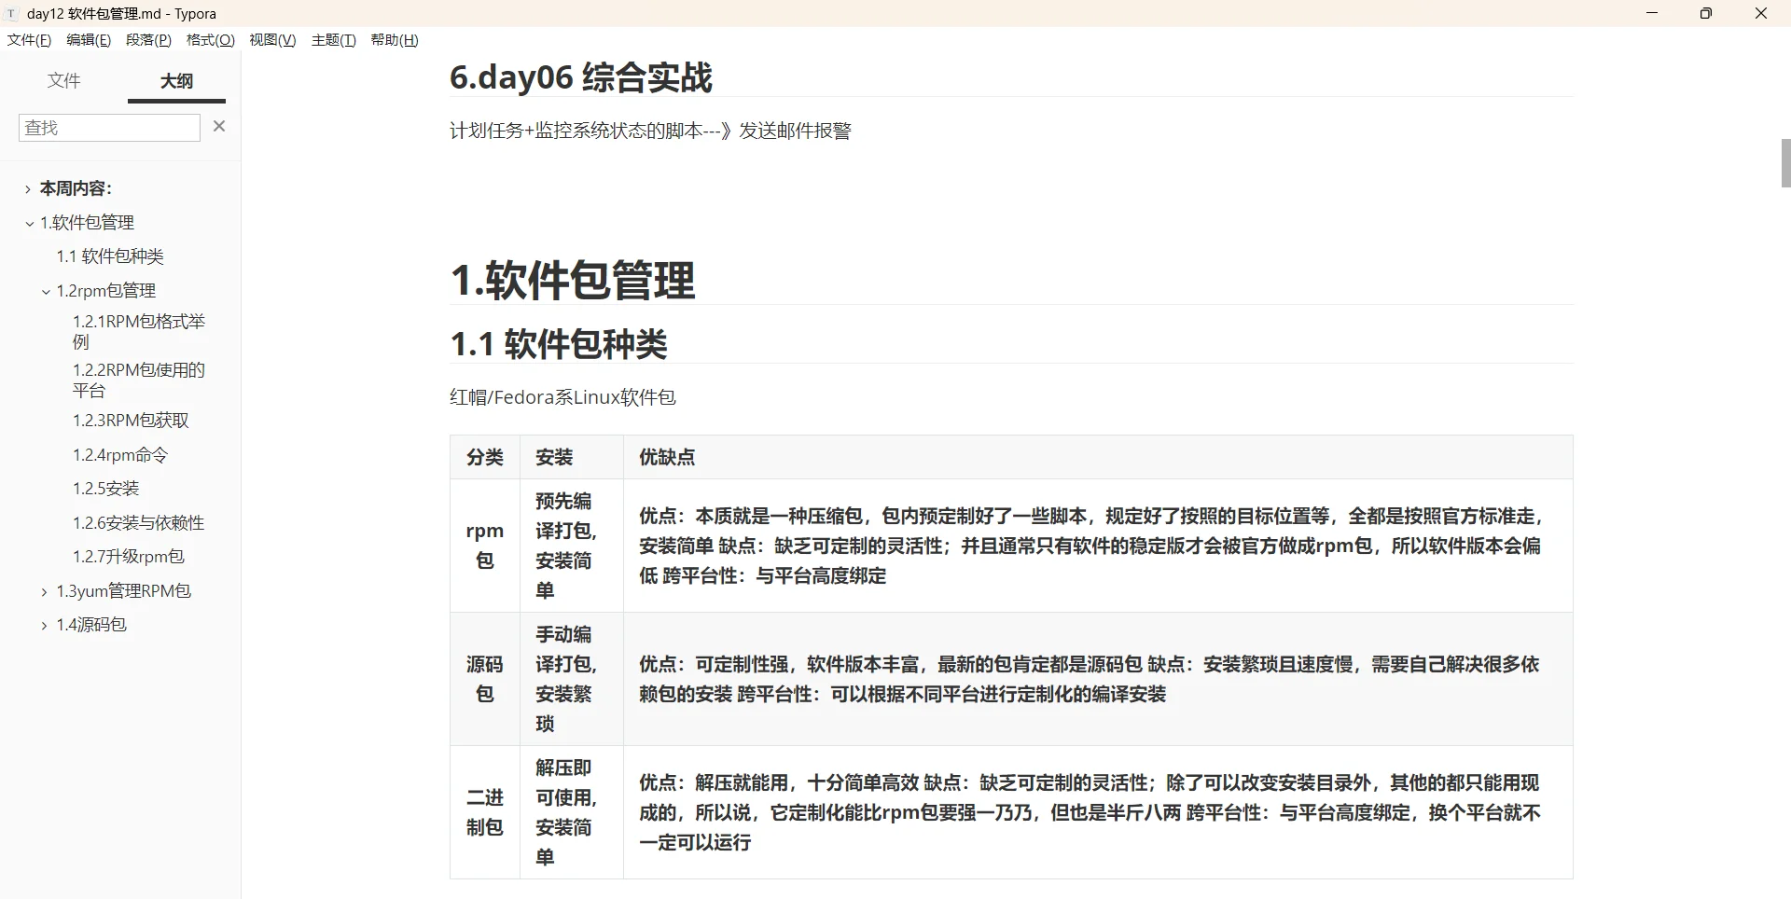This screenshot has width=1791, height=899.
Task: Select the 大纲 sidebar tab
Action: (175, 81)
